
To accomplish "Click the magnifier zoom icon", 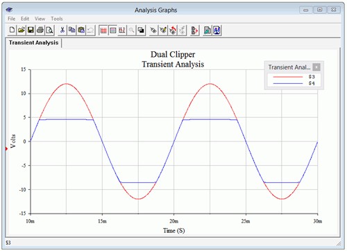I will pos(131,30).
